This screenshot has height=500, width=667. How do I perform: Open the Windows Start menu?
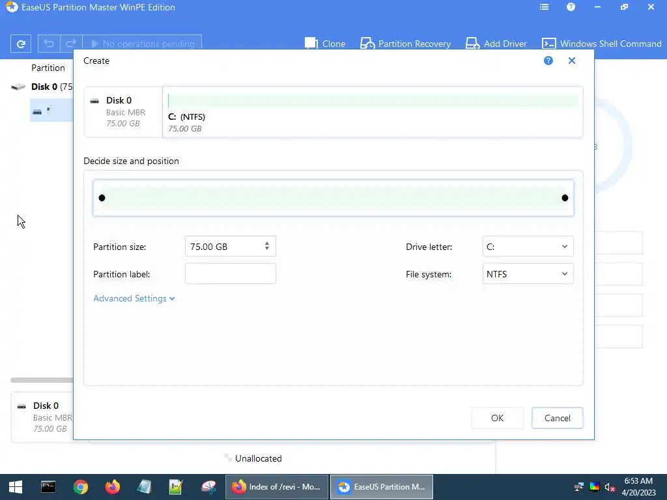[16, 487]
